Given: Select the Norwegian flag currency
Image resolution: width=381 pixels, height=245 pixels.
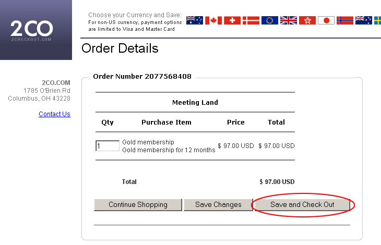Looking at the screenshot, I should tap(345, 20).
